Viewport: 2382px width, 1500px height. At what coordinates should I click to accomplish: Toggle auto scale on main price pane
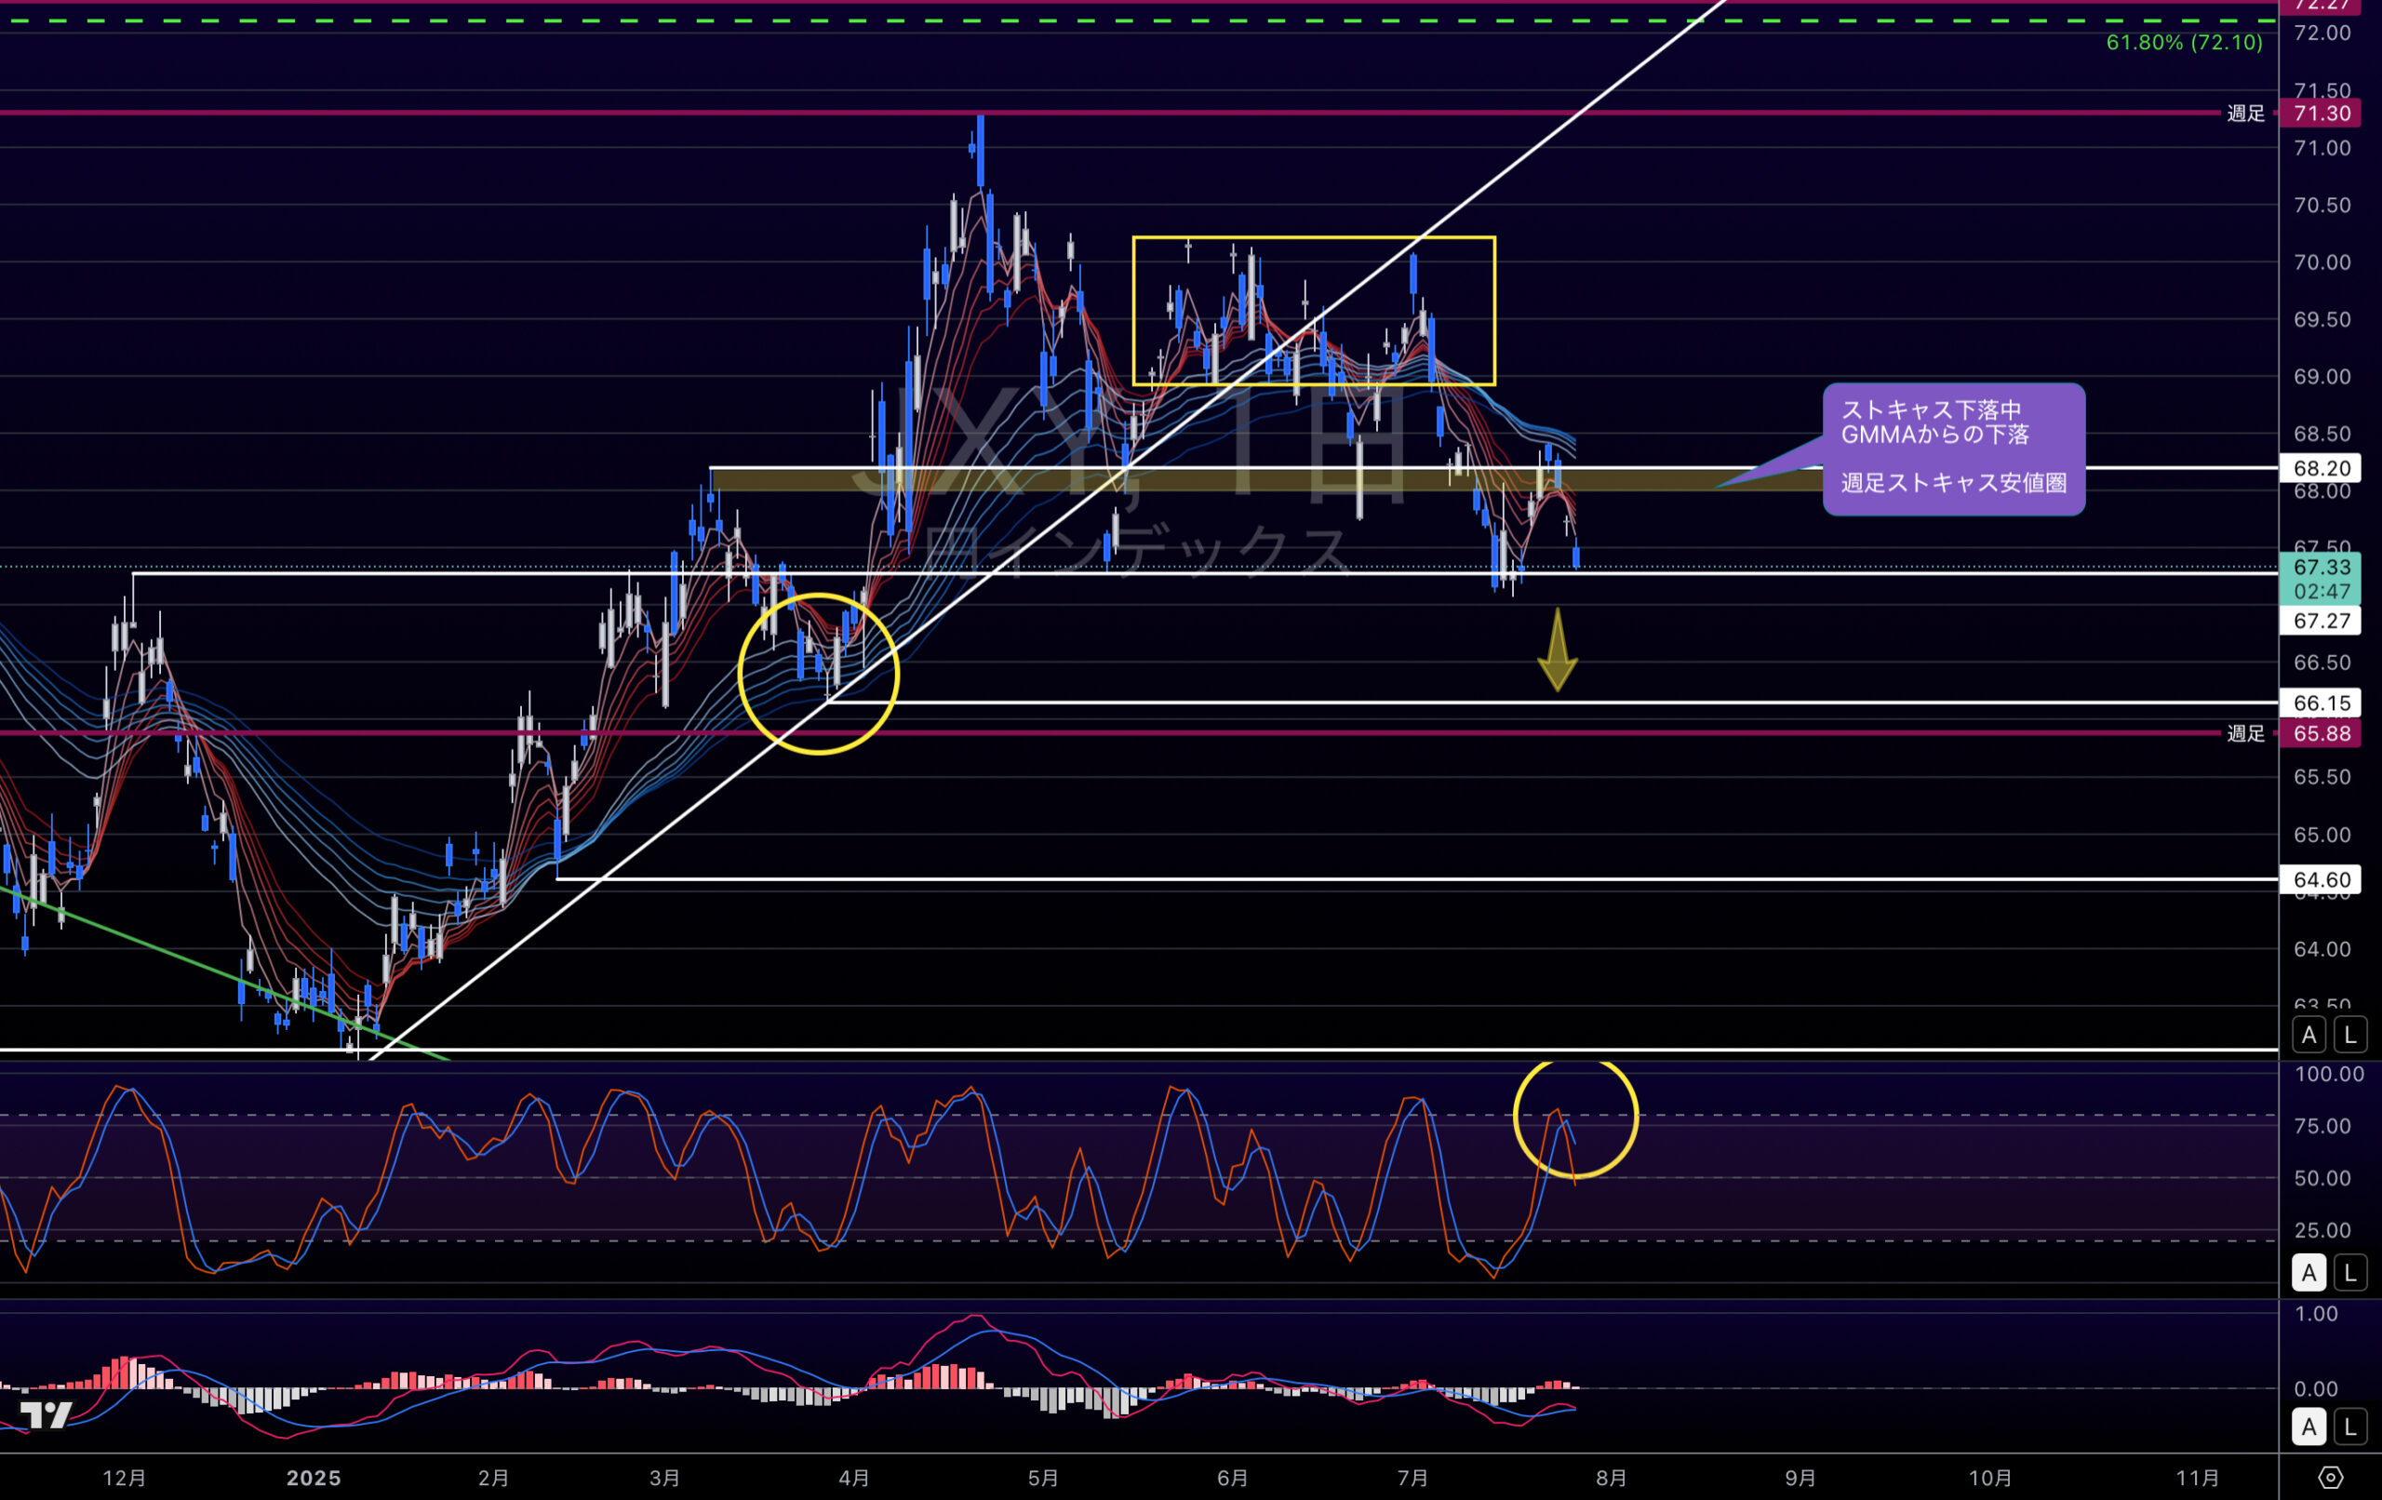[x=2308, y=1035]
